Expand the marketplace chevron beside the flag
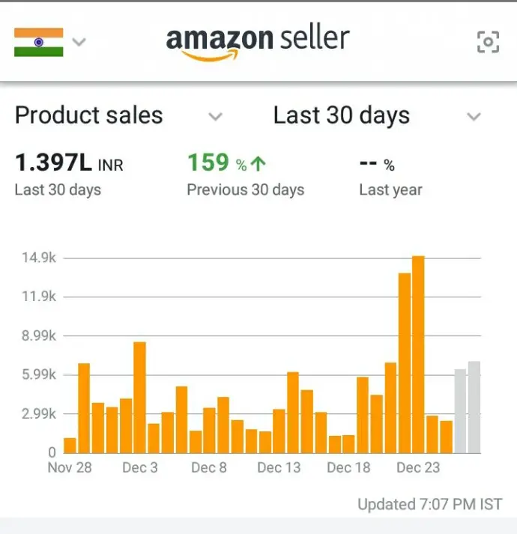This screenshot has height=534, width=517. click(x=79, y=42)
